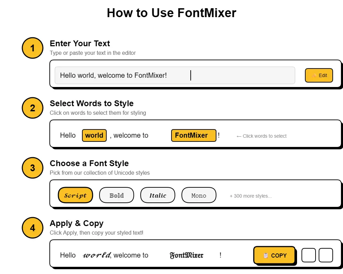Viewport: 343px width, 274px height.
Task: Click the first empty square beside COPY
Action: [308, 255]
